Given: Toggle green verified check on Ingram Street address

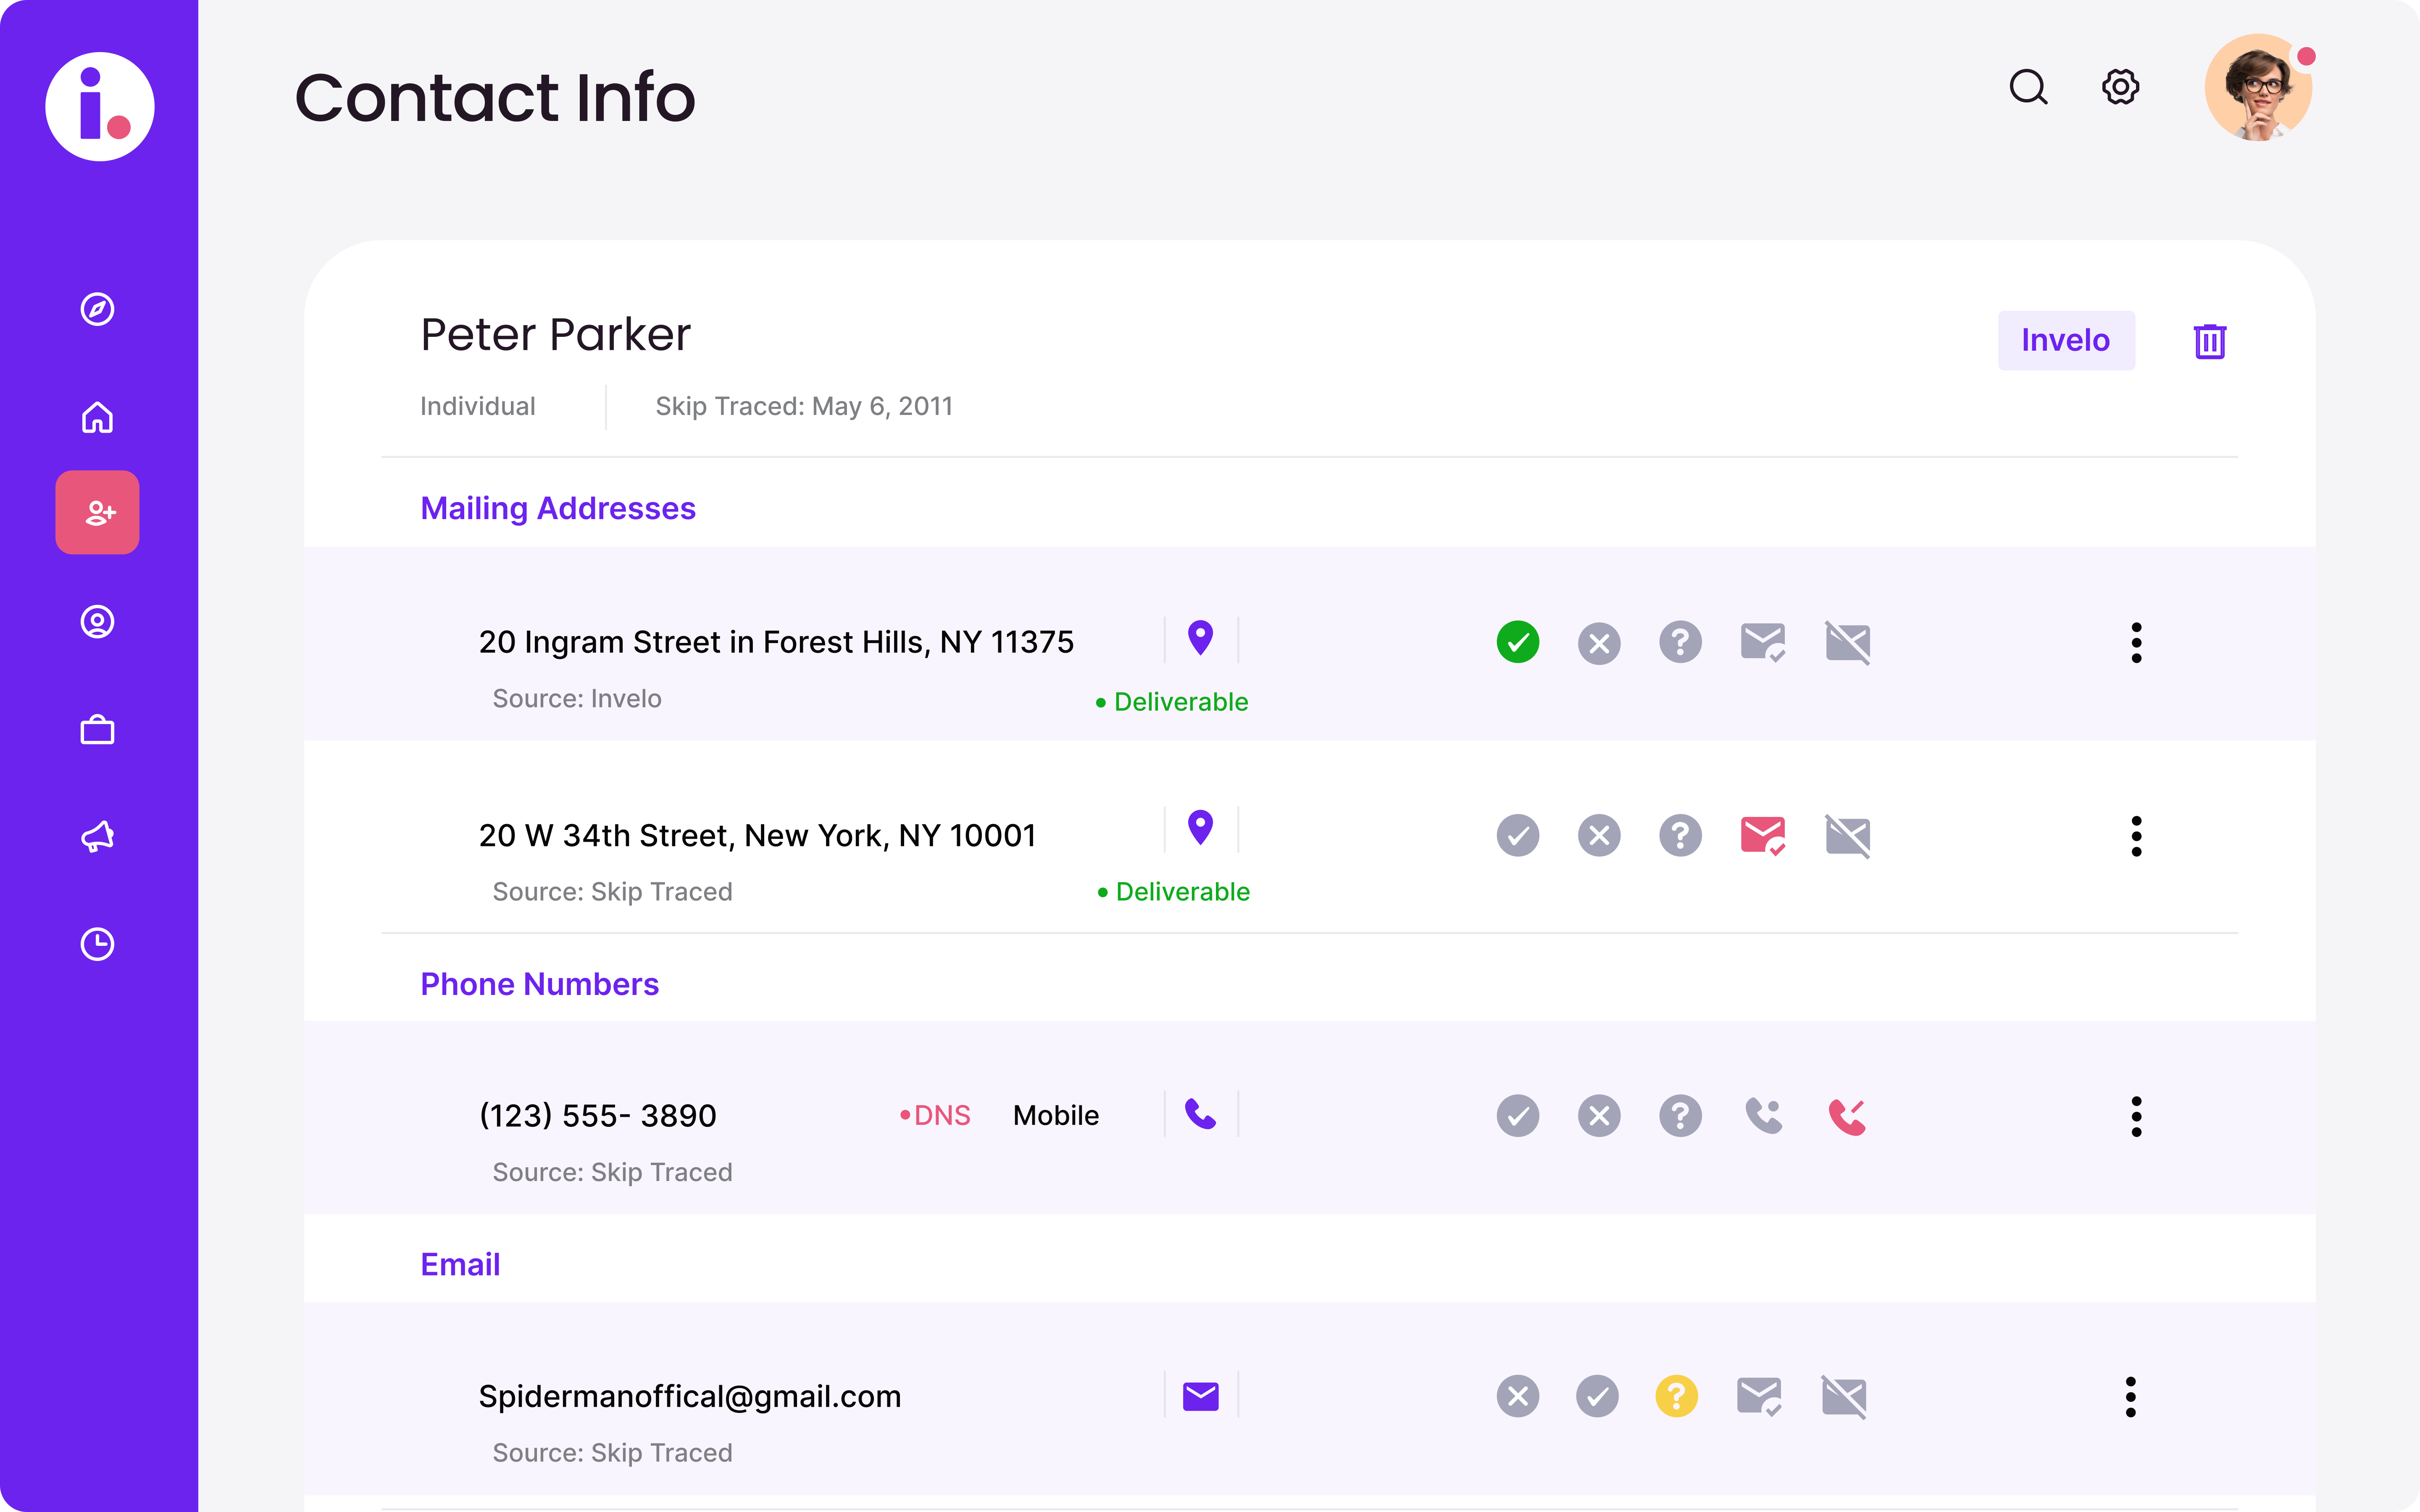Looking at the screenshot, I should (x=1517, y=642).
